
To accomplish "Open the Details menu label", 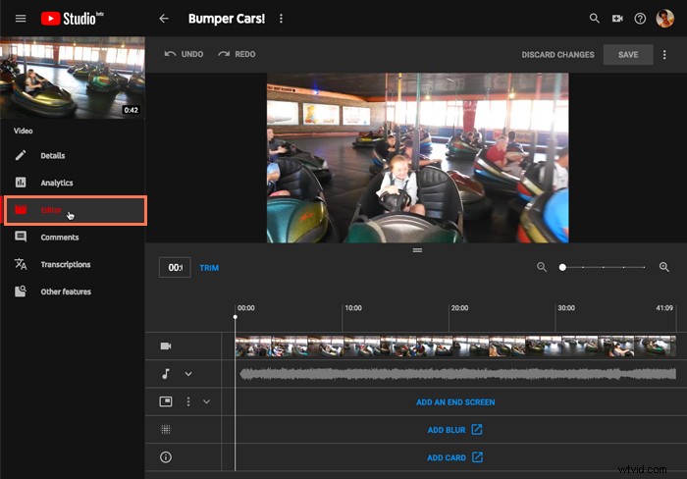I will (x=53, y=155).
